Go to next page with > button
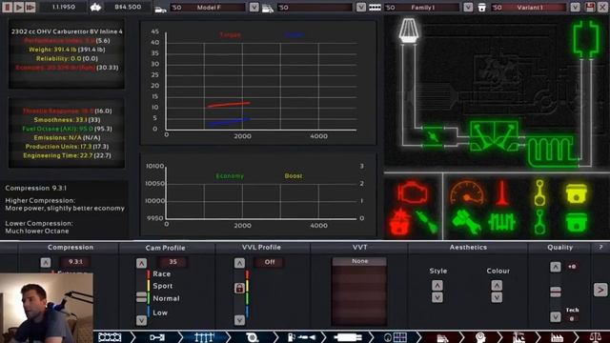The width and height of the screenshot is (610, 343). [600, 290]
